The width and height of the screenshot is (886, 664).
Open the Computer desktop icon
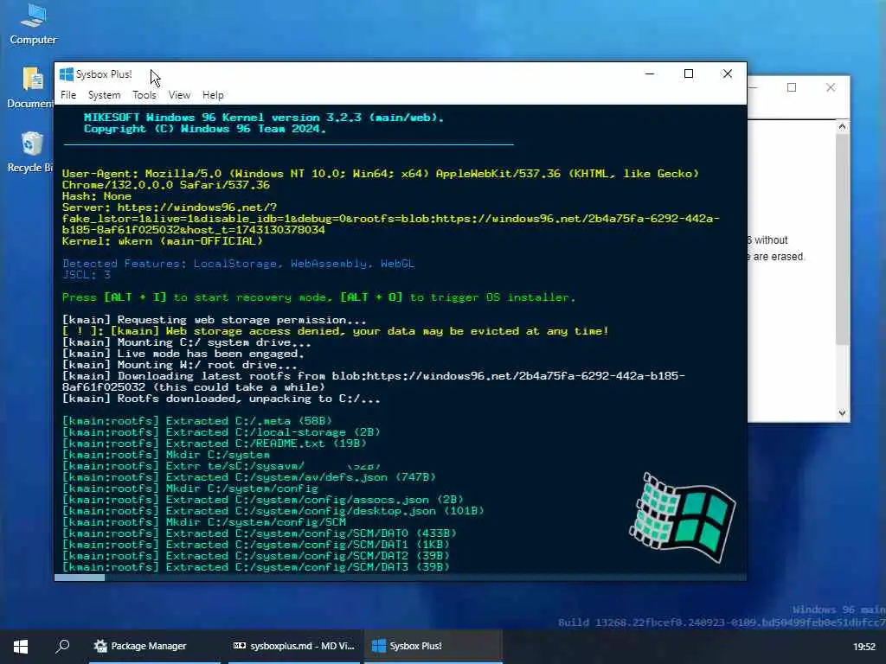(33, 24)
